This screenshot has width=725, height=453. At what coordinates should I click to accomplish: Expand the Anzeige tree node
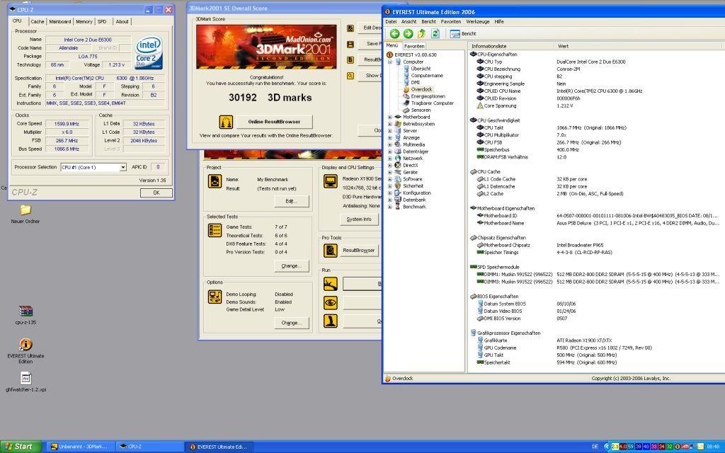pyautogui.click(x=390, y=138)
